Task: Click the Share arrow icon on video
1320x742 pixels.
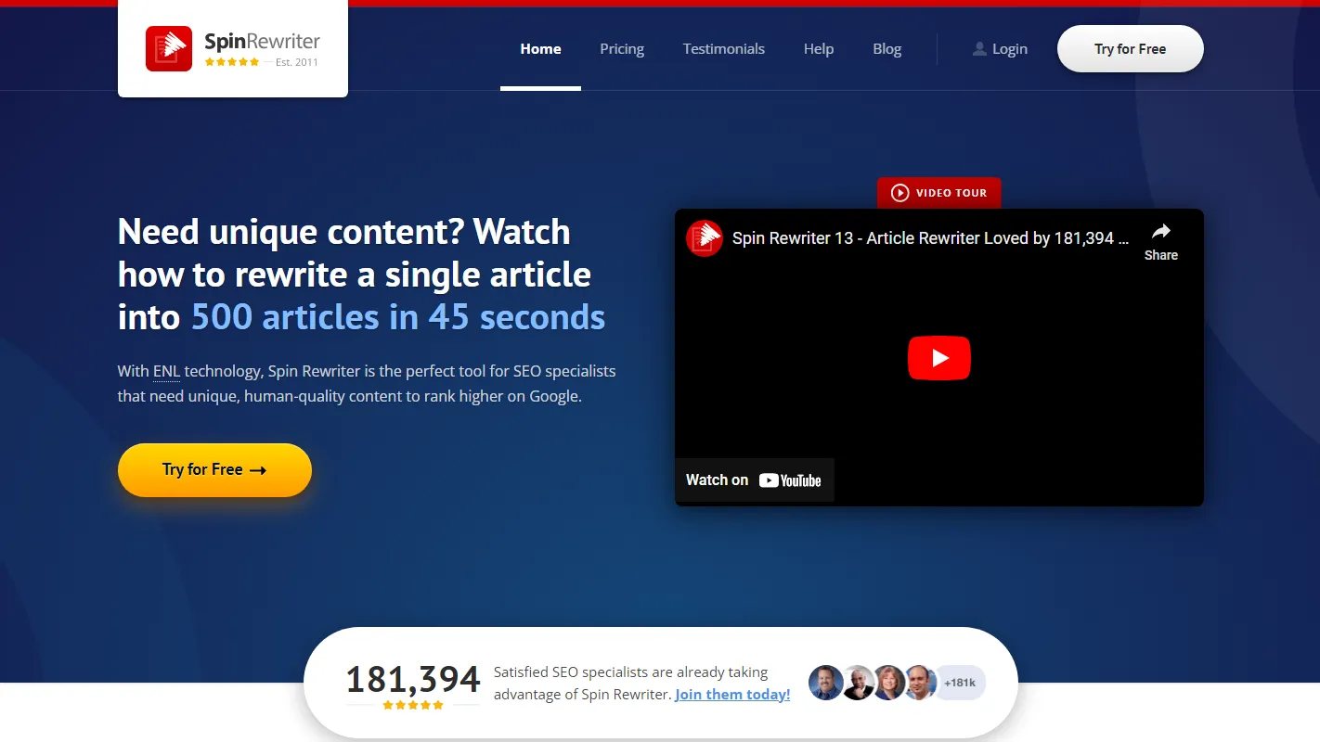Action: (x=1160, y=232)
